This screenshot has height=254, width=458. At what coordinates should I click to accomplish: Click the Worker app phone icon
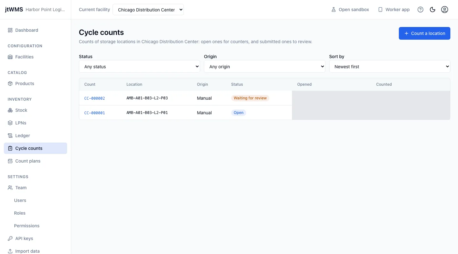point(380,10)
